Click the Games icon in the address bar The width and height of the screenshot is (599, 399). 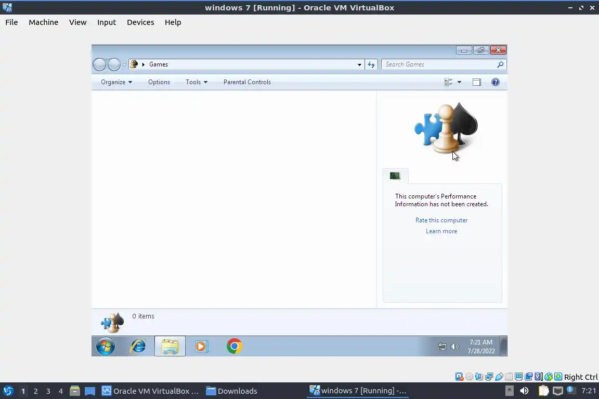click(134, 64)
